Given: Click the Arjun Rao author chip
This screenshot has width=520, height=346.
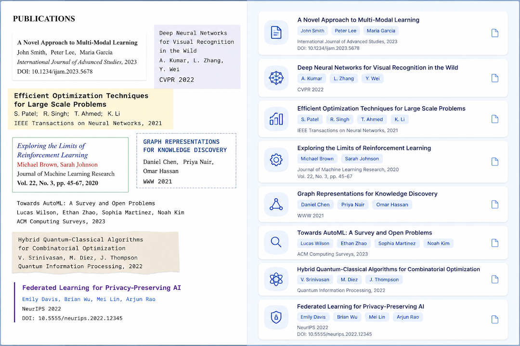Looking at the screenshot, I should coord(408,317).
